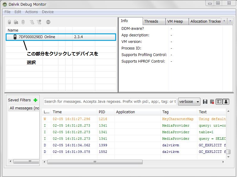The width and height of the screenshot is (237, 177).
Task: Click the Process ID label
Action: (131, 48)
